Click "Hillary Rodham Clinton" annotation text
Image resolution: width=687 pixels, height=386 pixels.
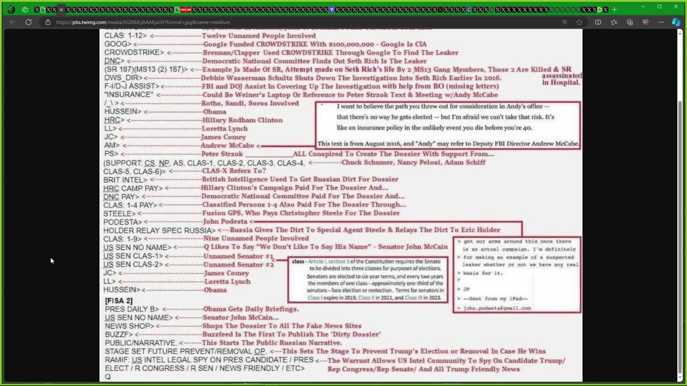click(x=242, y=120)
